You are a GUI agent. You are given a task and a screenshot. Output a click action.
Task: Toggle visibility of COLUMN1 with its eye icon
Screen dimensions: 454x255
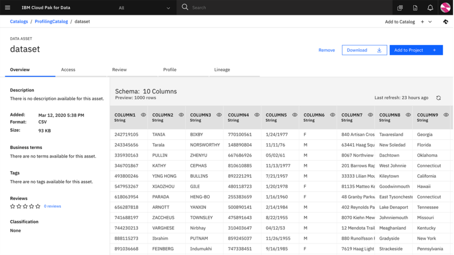[x=143, y=115]
